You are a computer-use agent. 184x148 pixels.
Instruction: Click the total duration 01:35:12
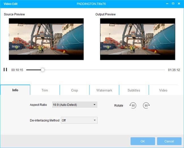tap(174, 70)
